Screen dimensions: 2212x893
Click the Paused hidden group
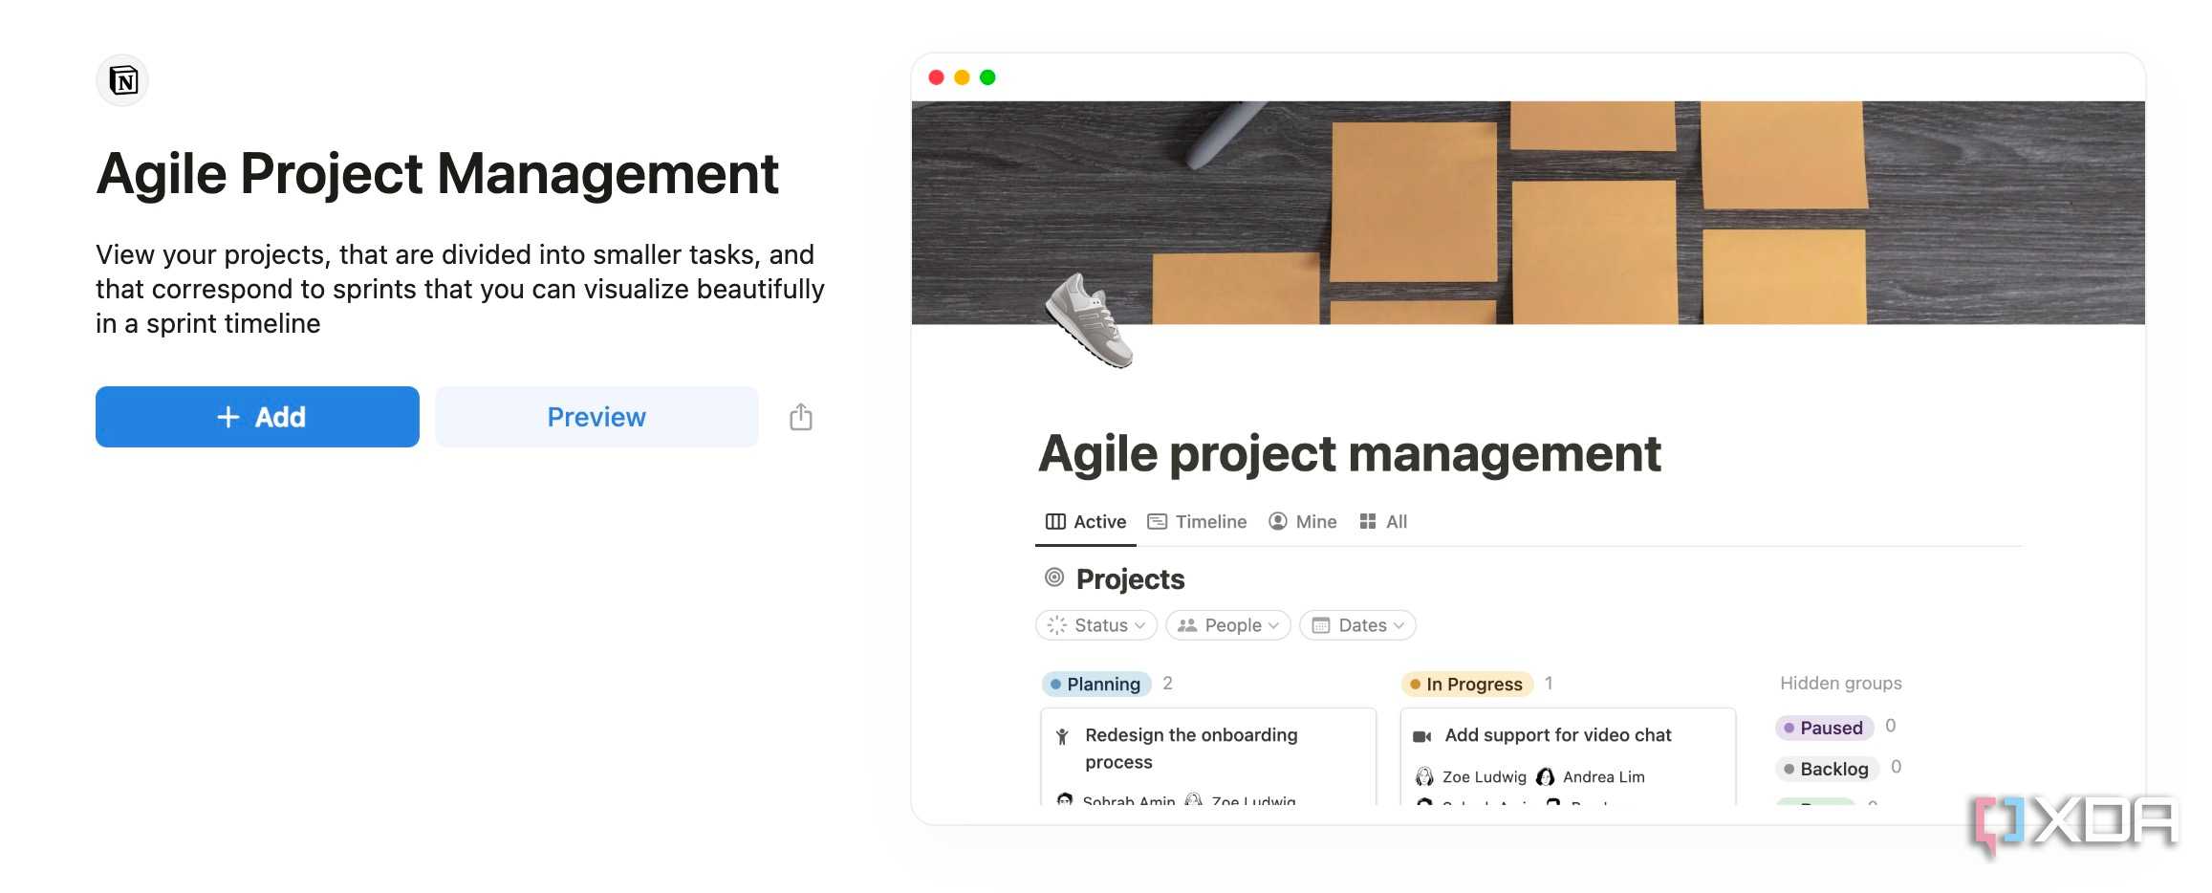pos(1824,728)
